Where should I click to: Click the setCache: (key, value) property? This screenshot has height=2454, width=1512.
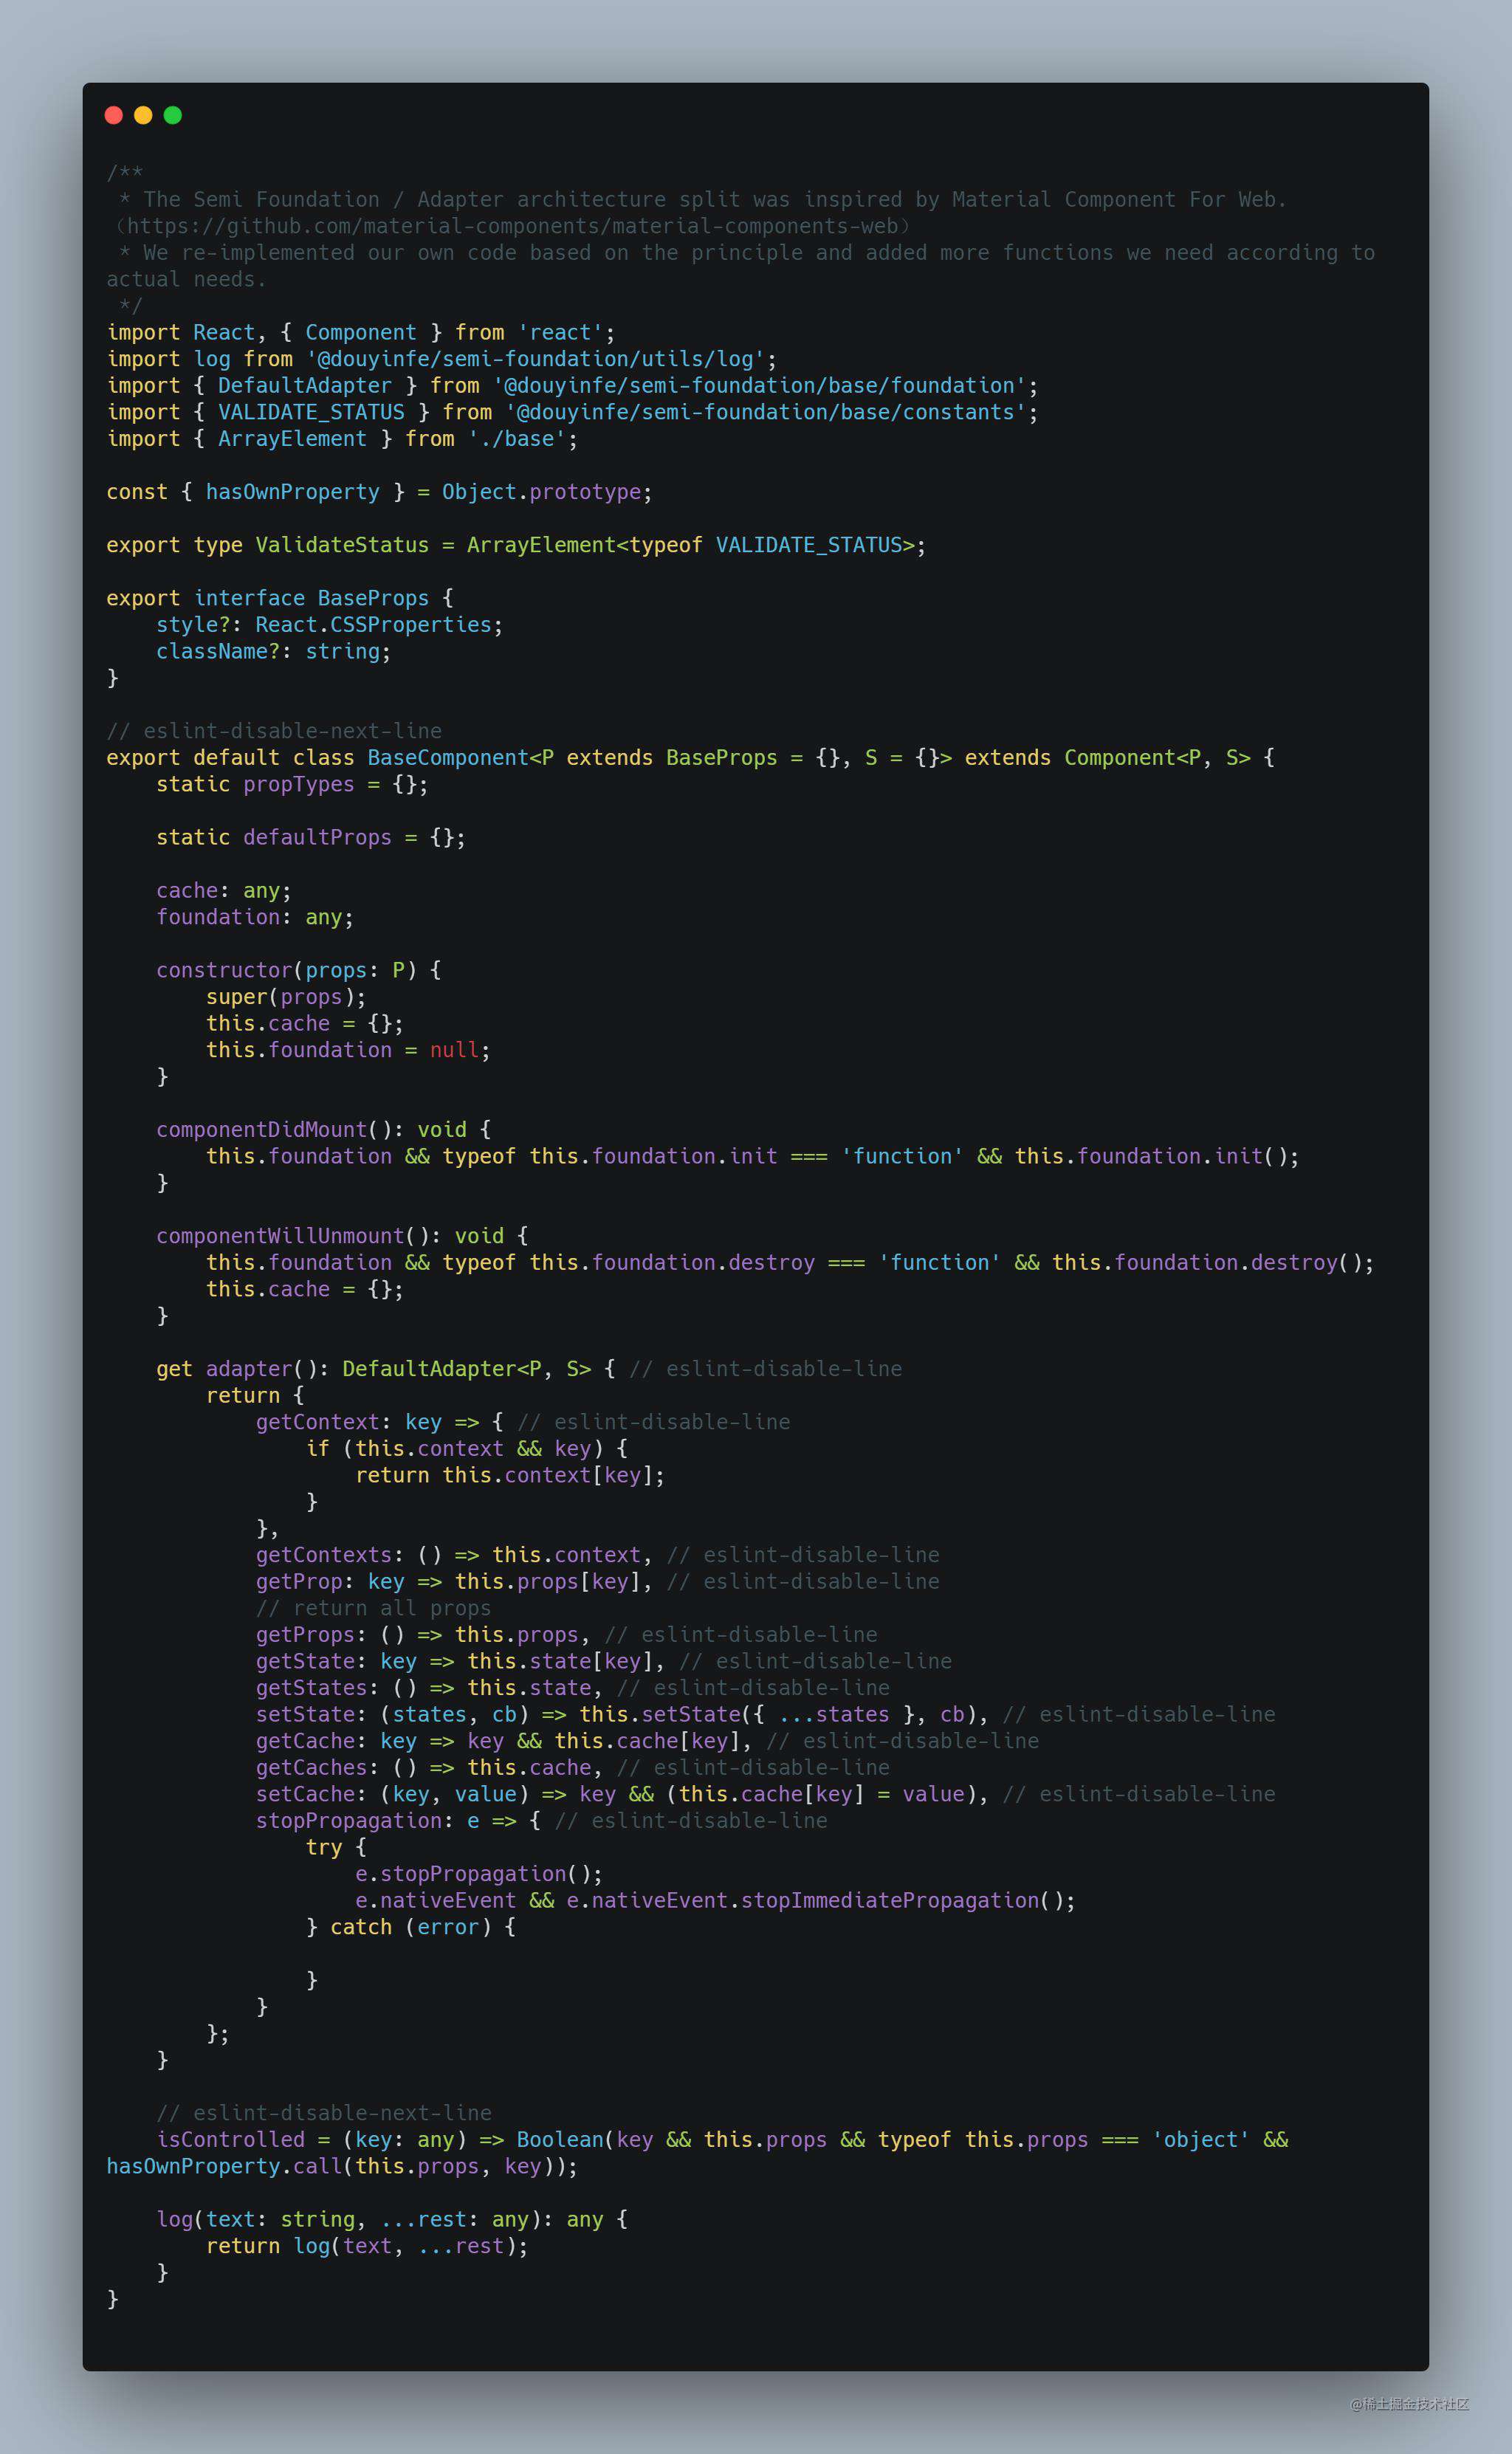coord(391,1794)
